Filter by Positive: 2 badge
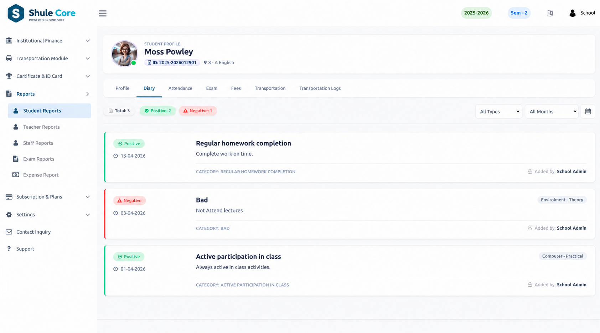The width and height of the screenshot is (600, 333). coord(158,111)
